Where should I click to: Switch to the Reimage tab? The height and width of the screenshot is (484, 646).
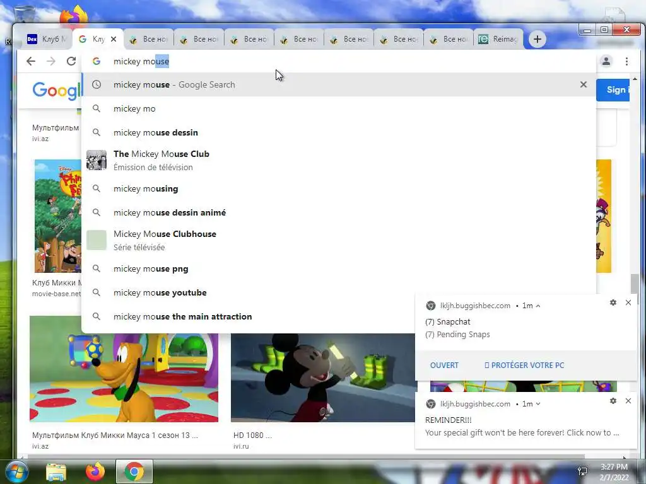click(x=498, y=39)
